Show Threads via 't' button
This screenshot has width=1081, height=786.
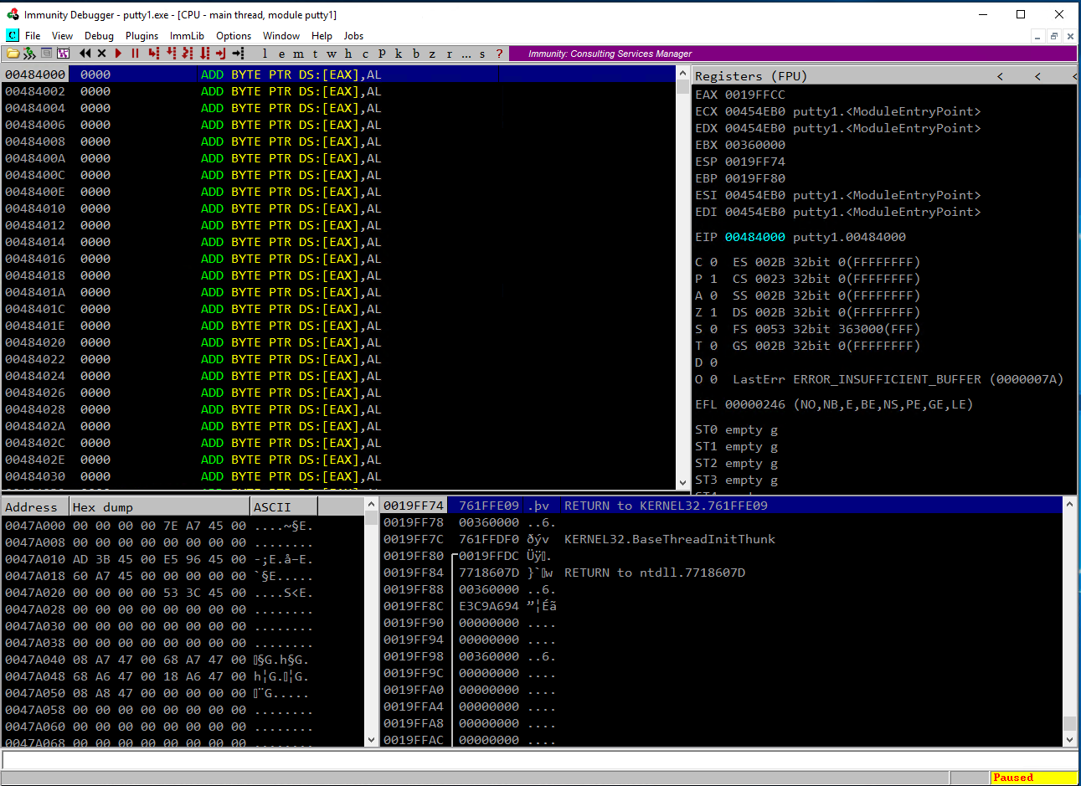(x=315, y=54)
